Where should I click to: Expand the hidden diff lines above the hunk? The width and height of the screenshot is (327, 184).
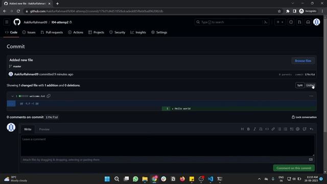tap(11, 103)
